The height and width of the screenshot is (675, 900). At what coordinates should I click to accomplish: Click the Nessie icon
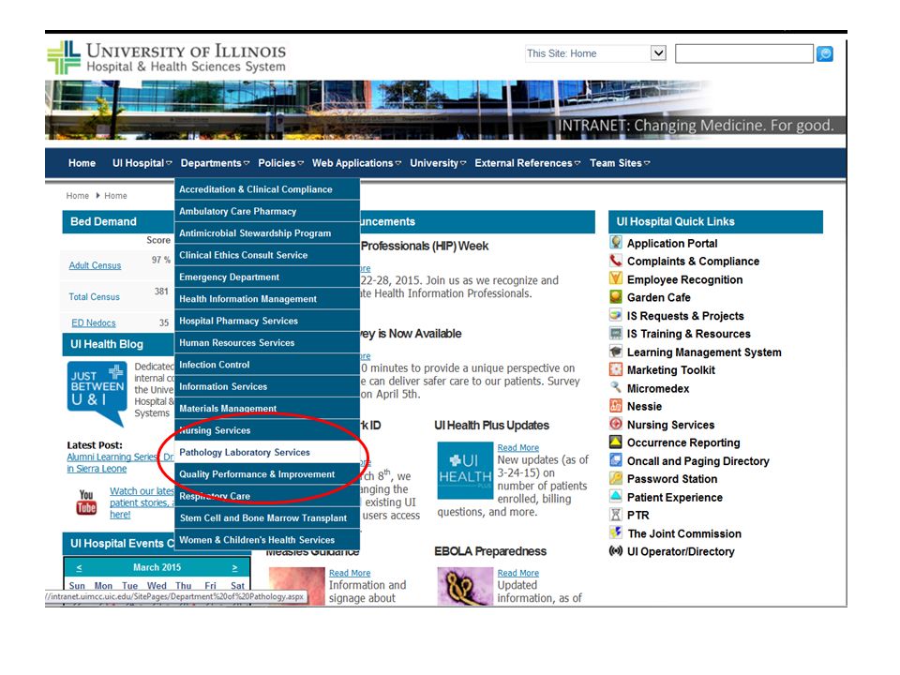coord(616,406)
